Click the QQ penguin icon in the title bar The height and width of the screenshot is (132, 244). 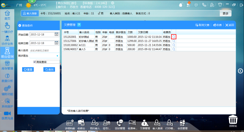[181, 5]
